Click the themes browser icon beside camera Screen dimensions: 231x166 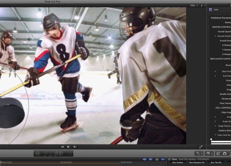point(218,154)
